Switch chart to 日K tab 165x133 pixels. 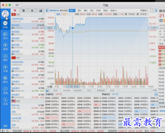[79, 11]
